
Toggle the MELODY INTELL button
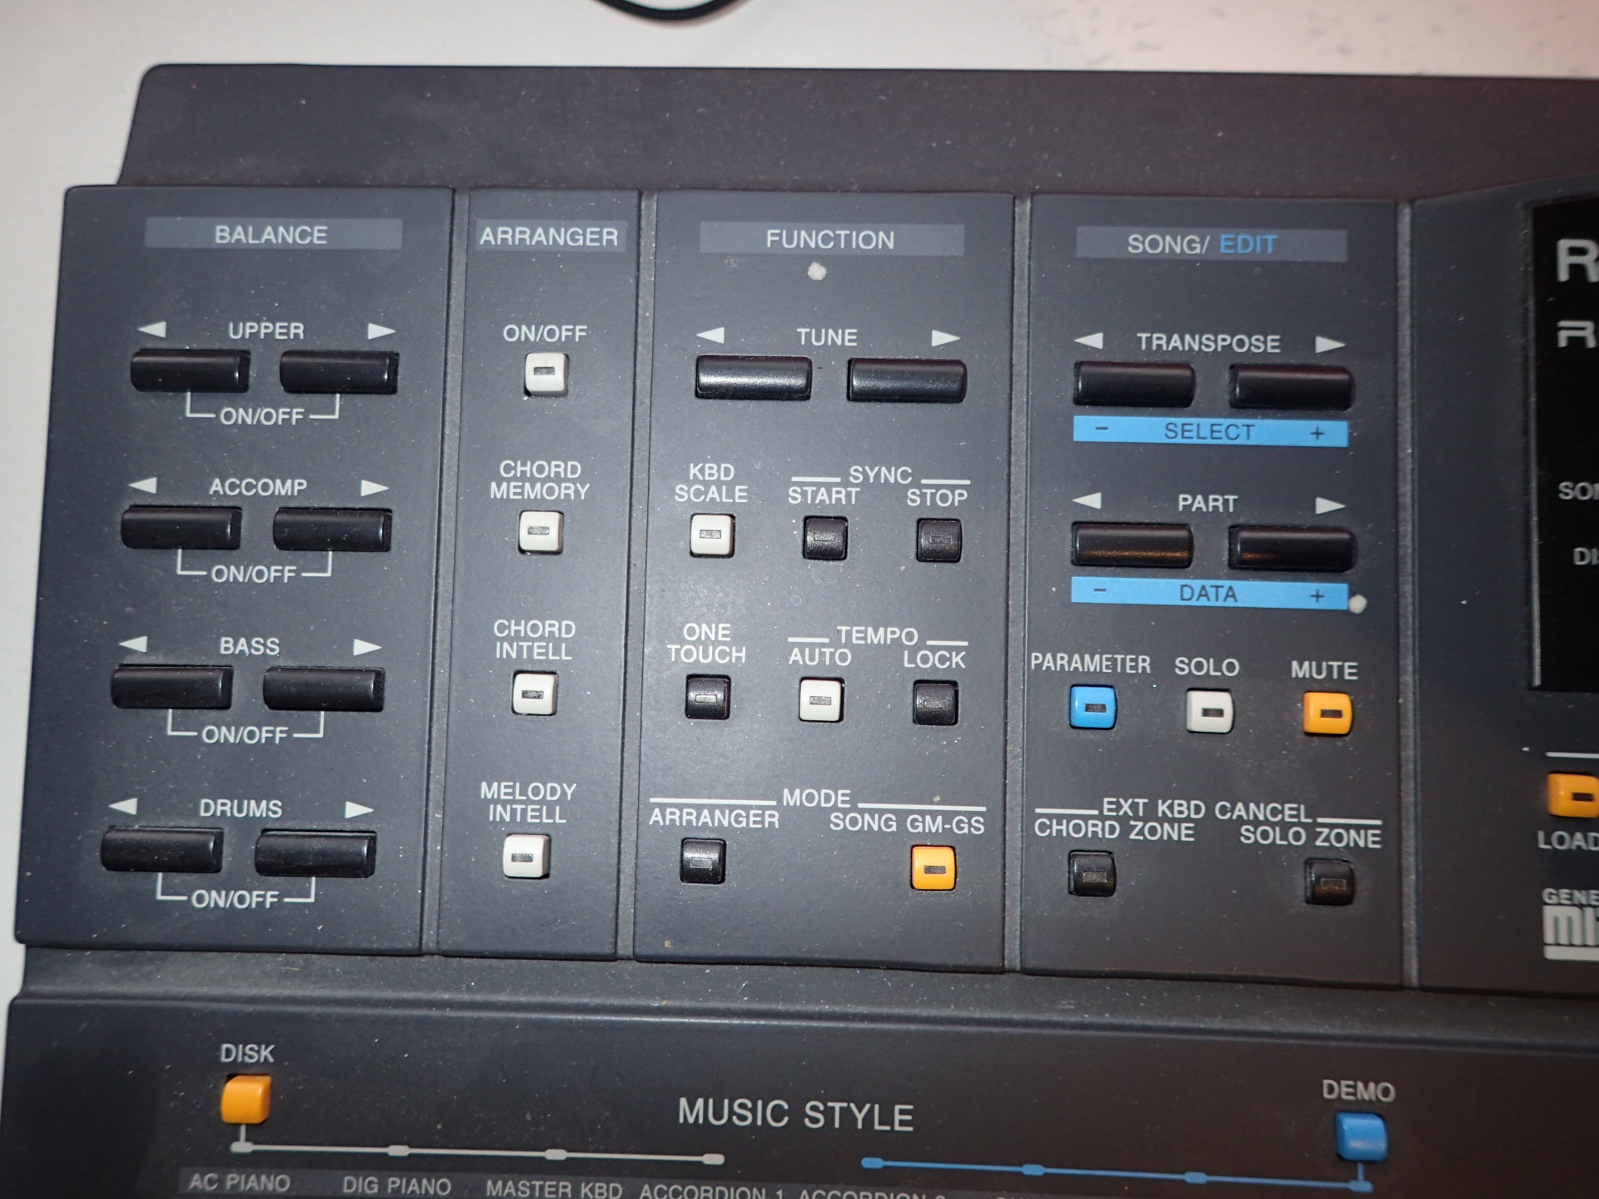pos(526,856)
